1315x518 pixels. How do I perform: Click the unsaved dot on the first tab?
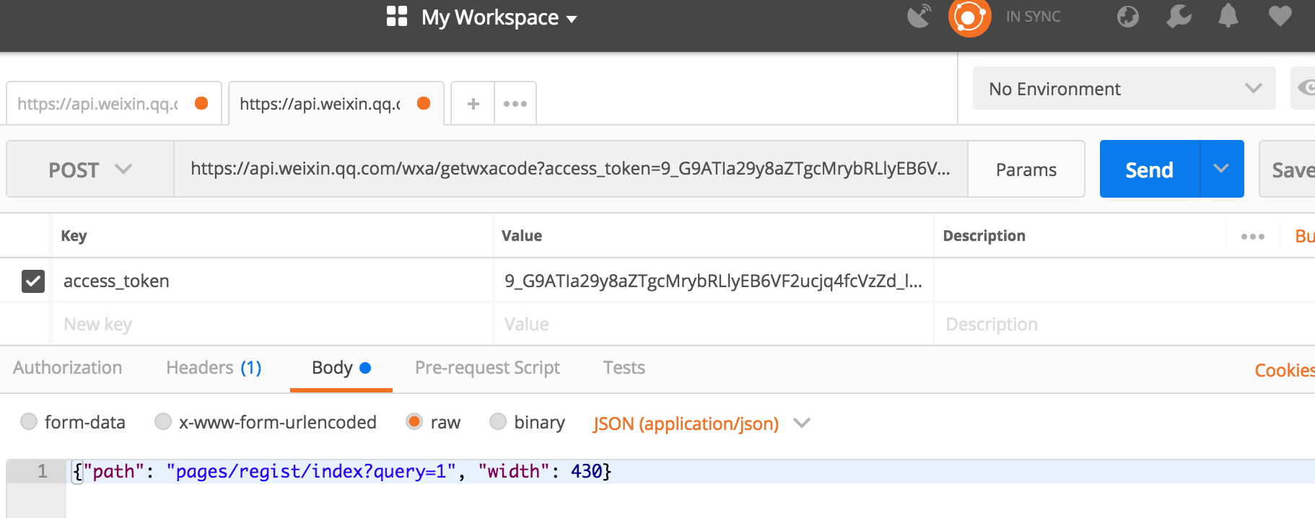click(202, 103)
